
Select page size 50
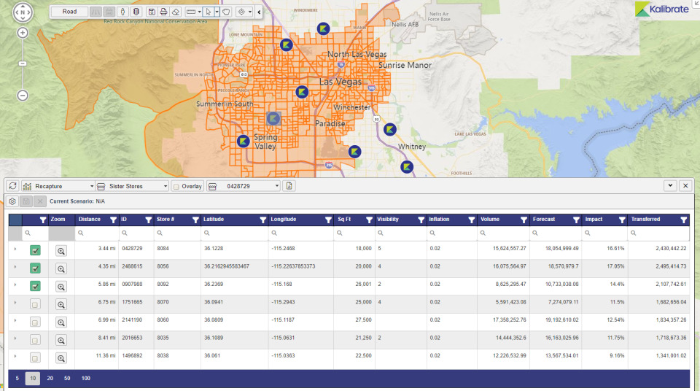pos(67,379)
